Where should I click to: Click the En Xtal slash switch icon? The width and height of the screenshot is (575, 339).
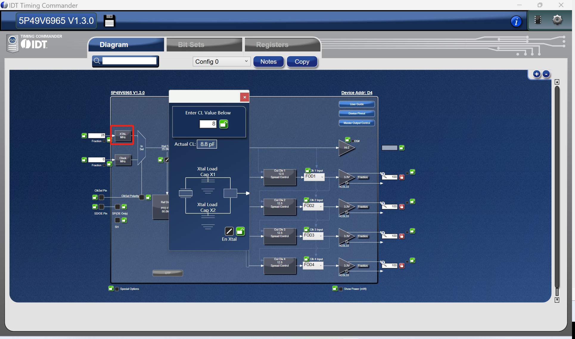pyautogui.click(x=229, y=231)
